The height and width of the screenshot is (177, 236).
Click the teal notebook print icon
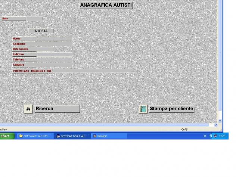tap(143, 109)
